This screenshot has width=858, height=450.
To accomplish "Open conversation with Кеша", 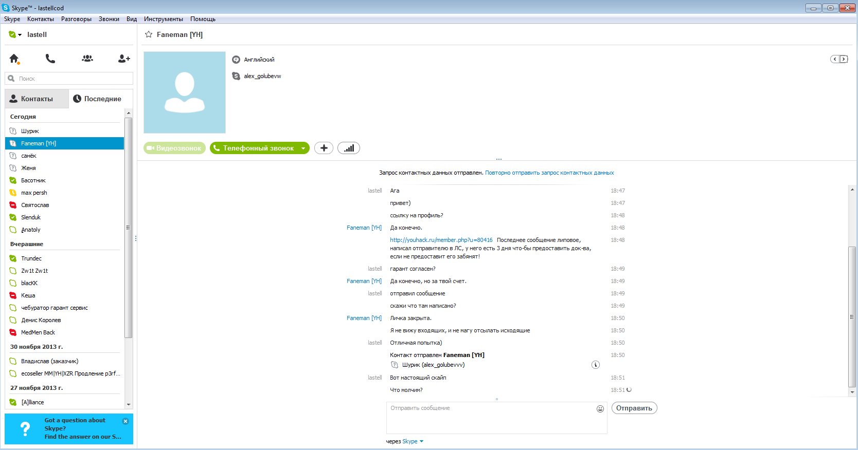I will pyautogui.click(x=65, y=295).
